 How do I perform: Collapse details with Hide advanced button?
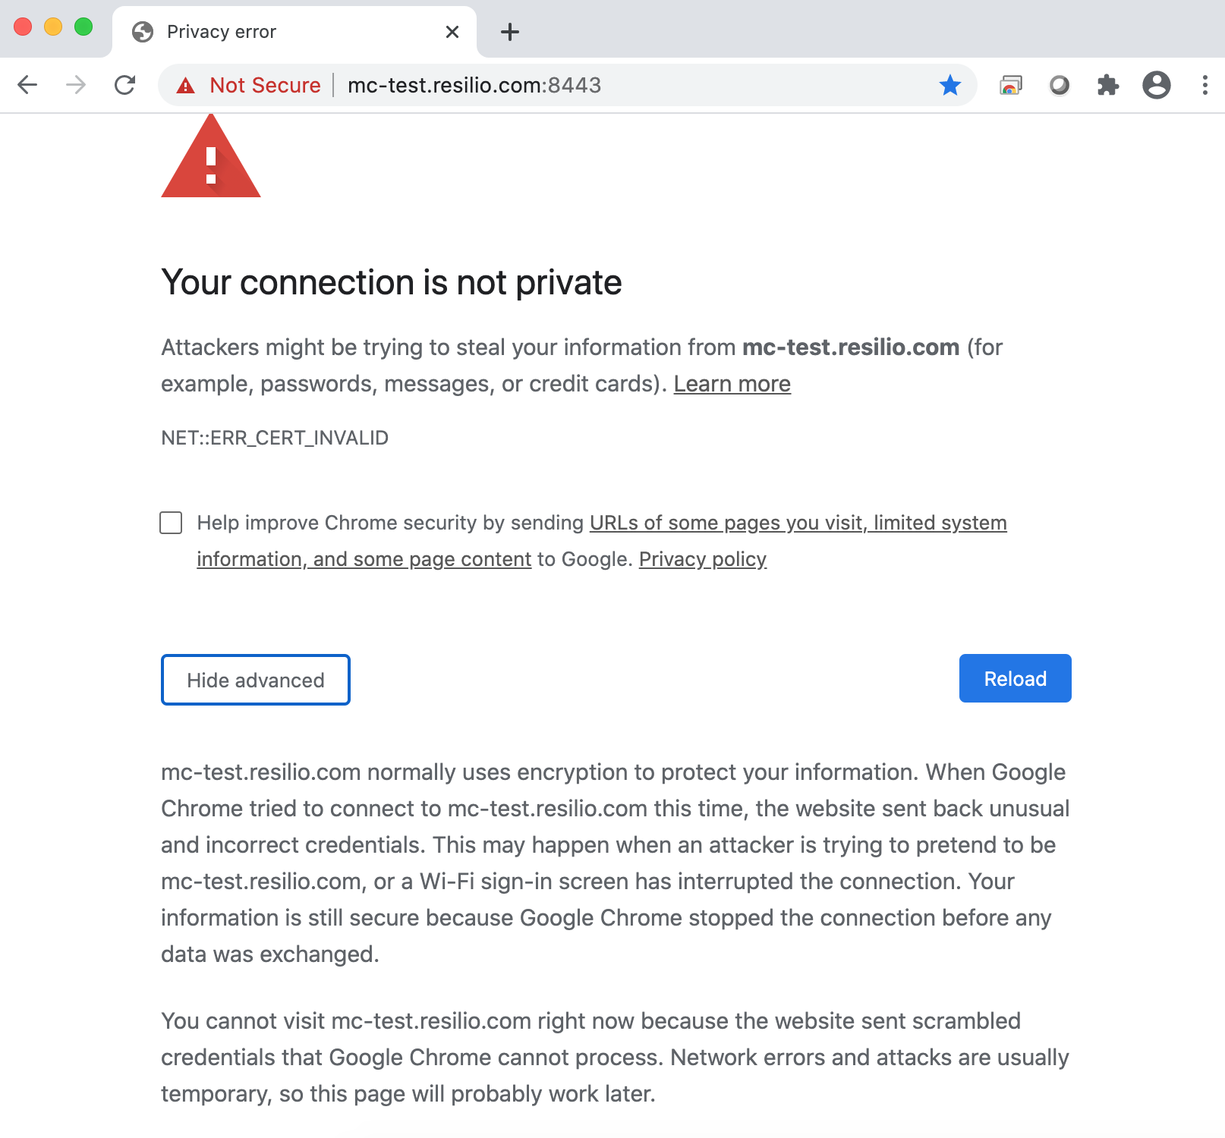click(256, 680)
